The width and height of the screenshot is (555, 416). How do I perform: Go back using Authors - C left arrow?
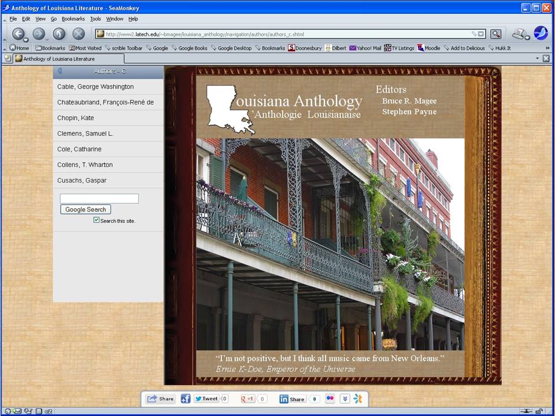pyautogui.click(x=60, y=71)
